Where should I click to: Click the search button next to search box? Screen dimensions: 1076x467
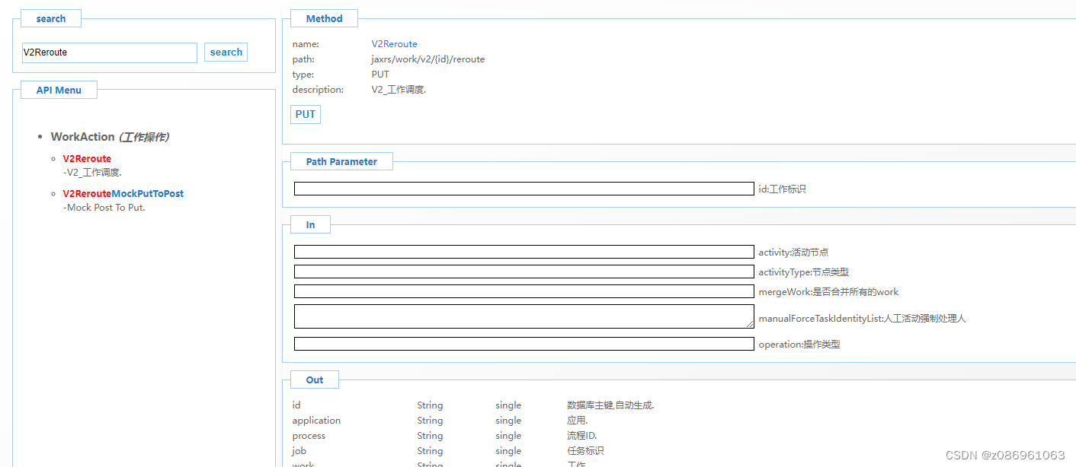coord(226,52)
